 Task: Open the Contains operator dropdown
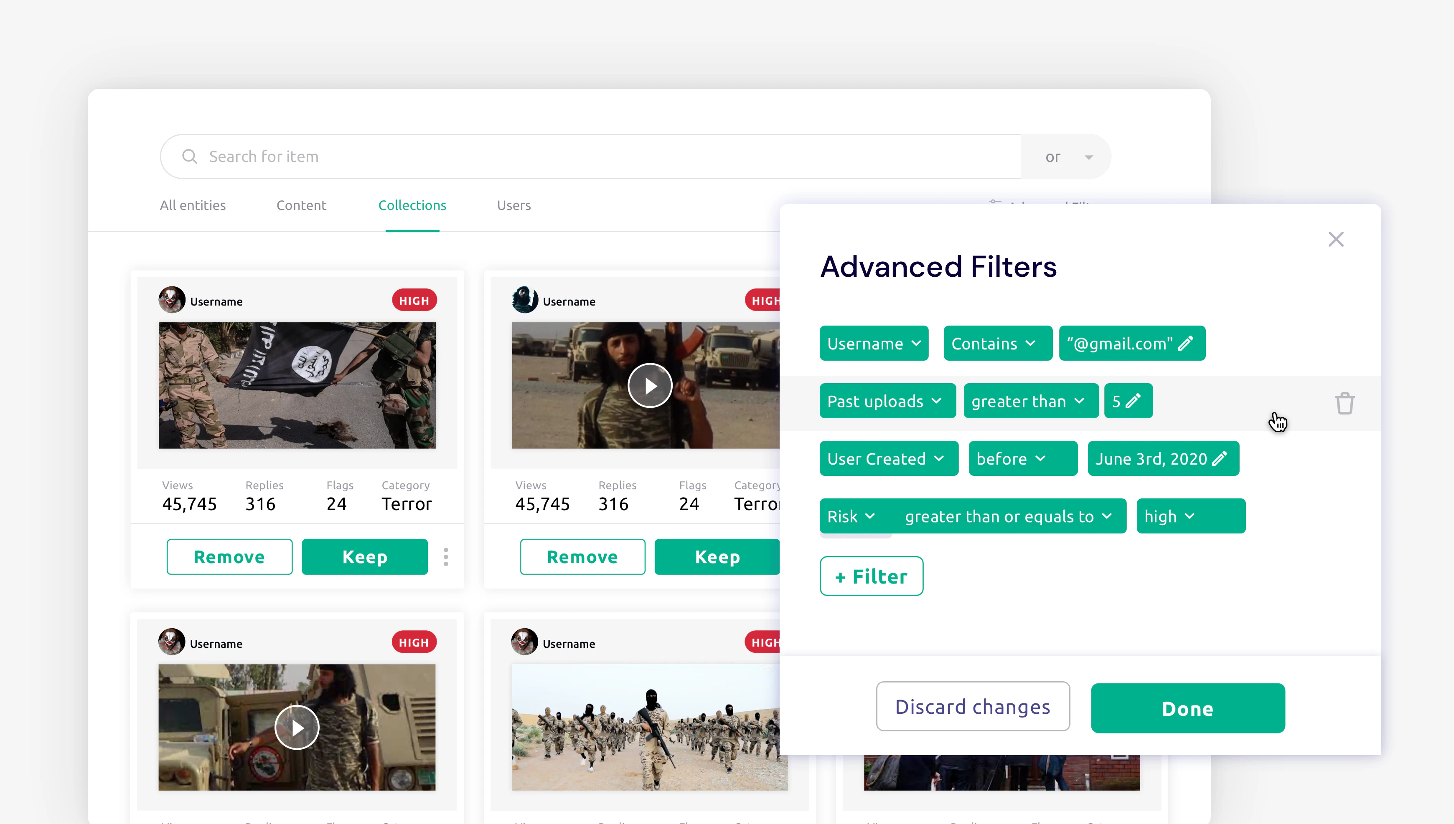pyautogui.click(x=997, y=344)
